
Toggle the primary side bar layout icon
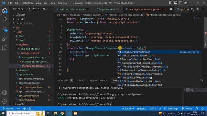(x=170, y=3)
